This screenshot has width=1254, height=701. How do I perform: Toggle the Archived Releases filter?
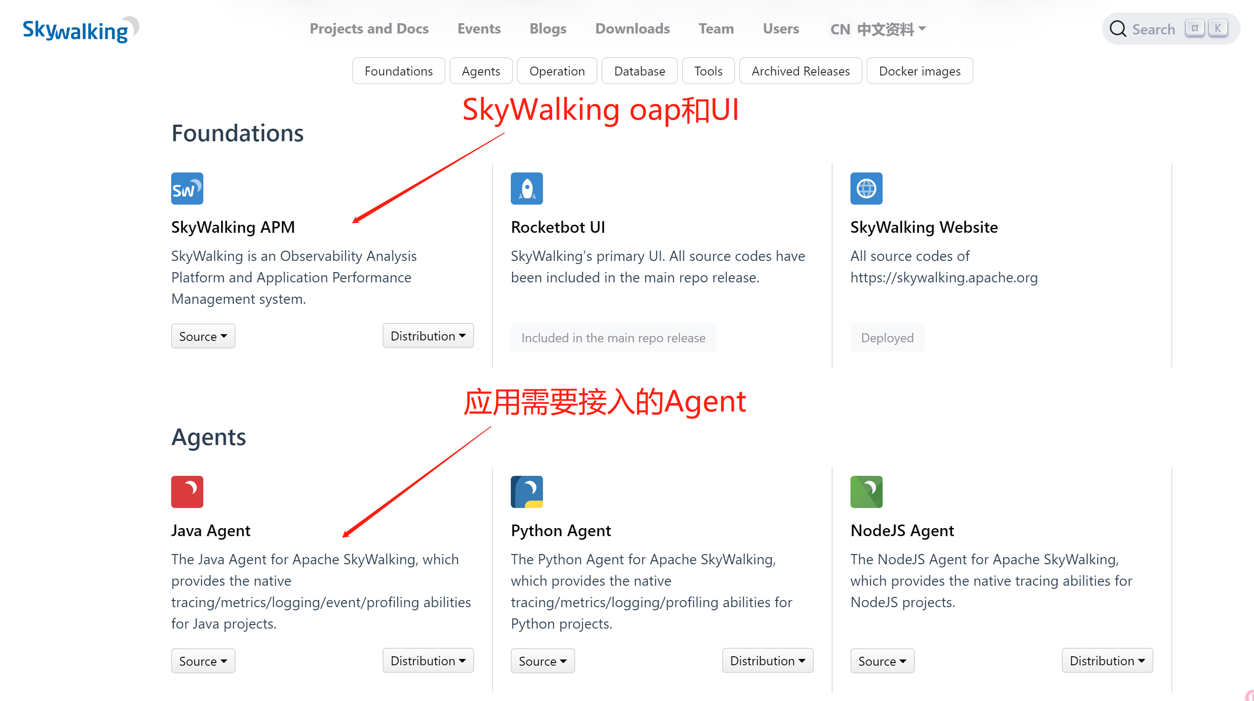800,71
